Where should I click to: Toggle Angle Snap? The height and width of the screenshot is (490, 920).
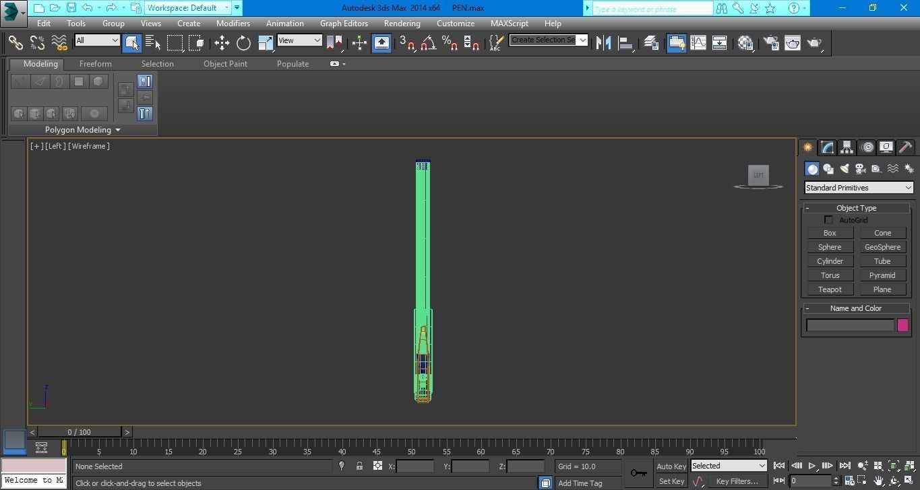(428, 42)
